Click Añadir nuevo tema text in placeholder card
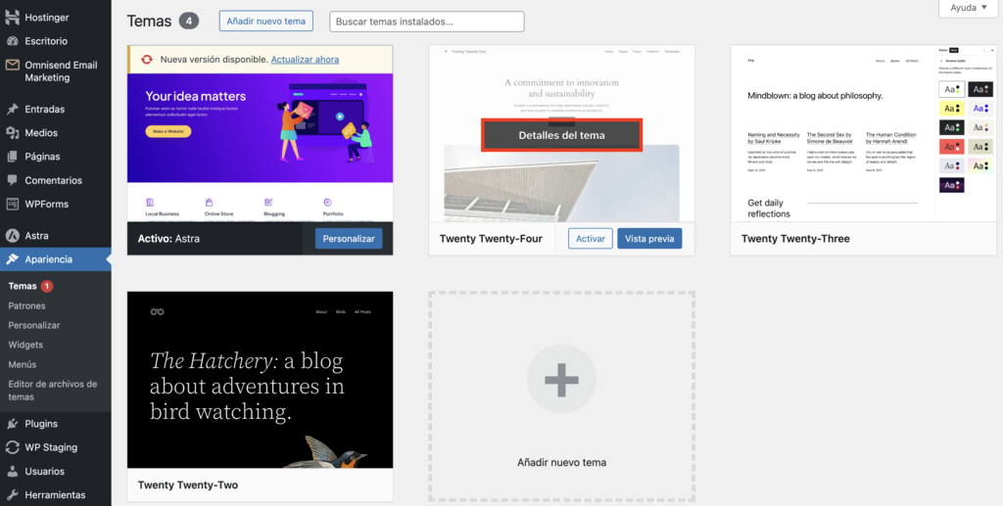This screenshot has width=1003, height=506. tap(561, 463)
